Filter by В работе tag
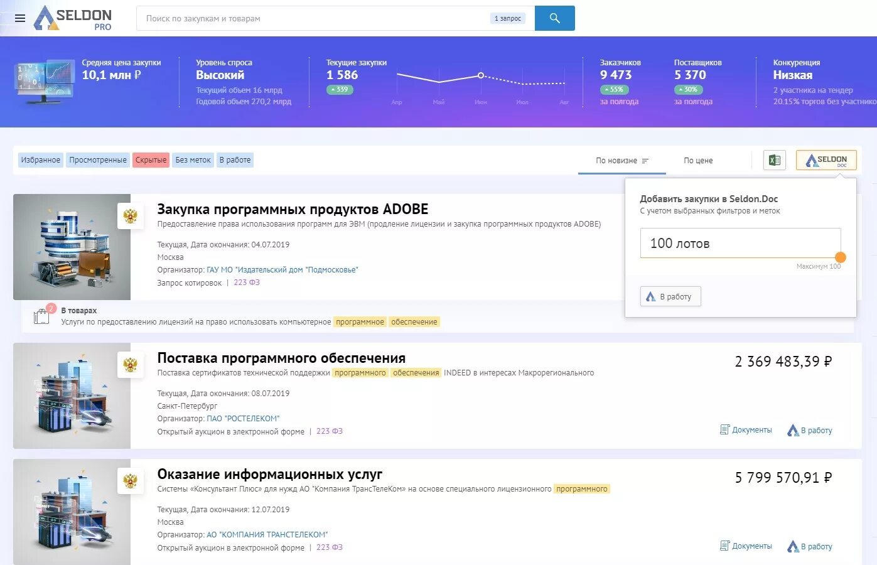The image size is (877, 565). (235, 160)
